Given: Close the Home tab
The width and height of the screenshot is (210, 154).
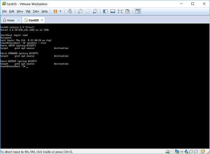Looking at the screenshot, I should [18, 20].
